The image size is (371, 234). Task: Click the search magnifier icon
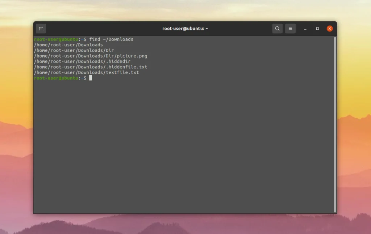pyautogui.click(x=277, y=28)
